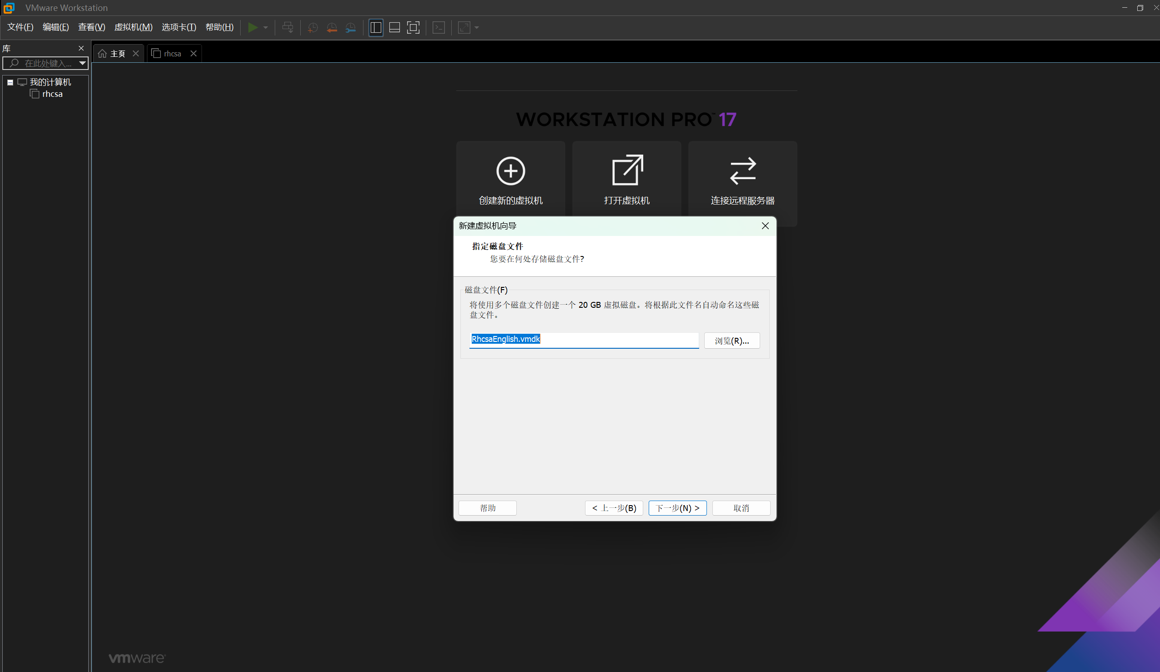Switch to the 主页 home tab
This screenshot has width=1160, height=672.
pyautogui.click(x=118, y=54)
